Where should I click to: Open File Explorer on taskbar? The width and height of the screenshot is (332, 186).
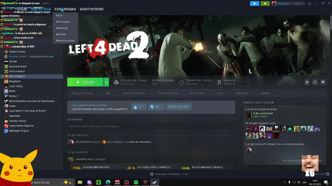[x=80, y=182]
